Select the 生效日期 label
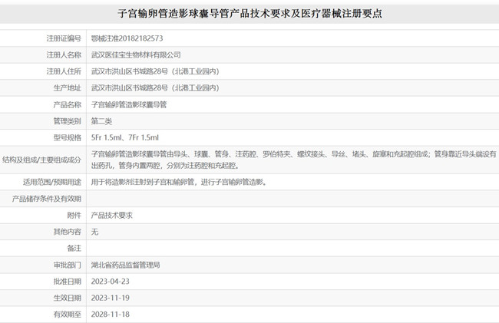The image size is (499, 323). pos(68,298)
